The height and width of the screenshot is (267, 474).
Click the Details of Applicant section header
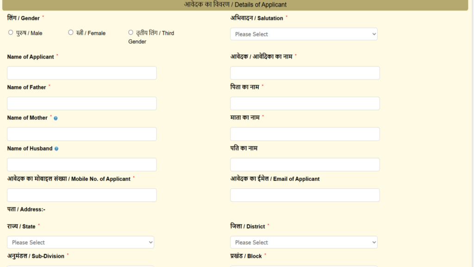235,5
